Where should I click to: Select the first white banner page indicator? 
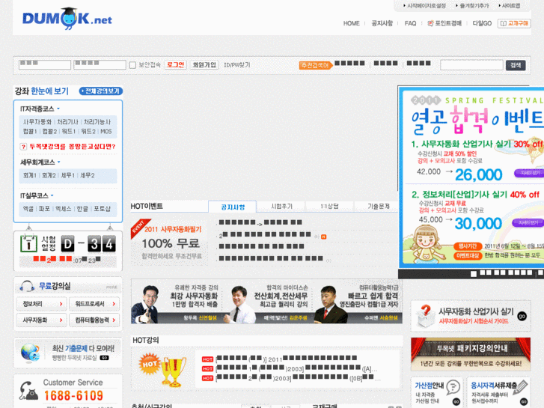(473, 274)
